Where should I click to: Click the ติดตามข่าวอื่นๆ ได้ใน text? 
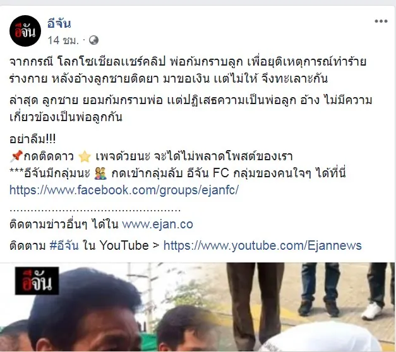click(64, 225)
